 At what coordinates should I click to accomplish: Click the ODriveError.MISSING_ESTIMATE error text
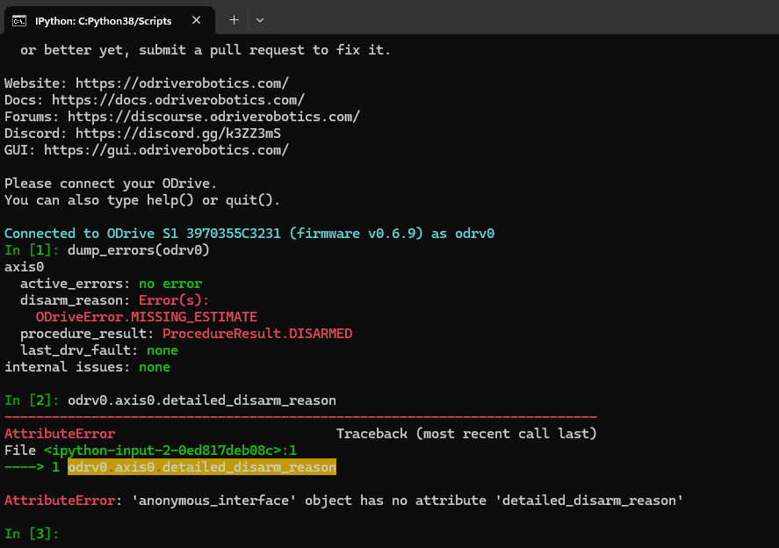(x=146, y=317)
